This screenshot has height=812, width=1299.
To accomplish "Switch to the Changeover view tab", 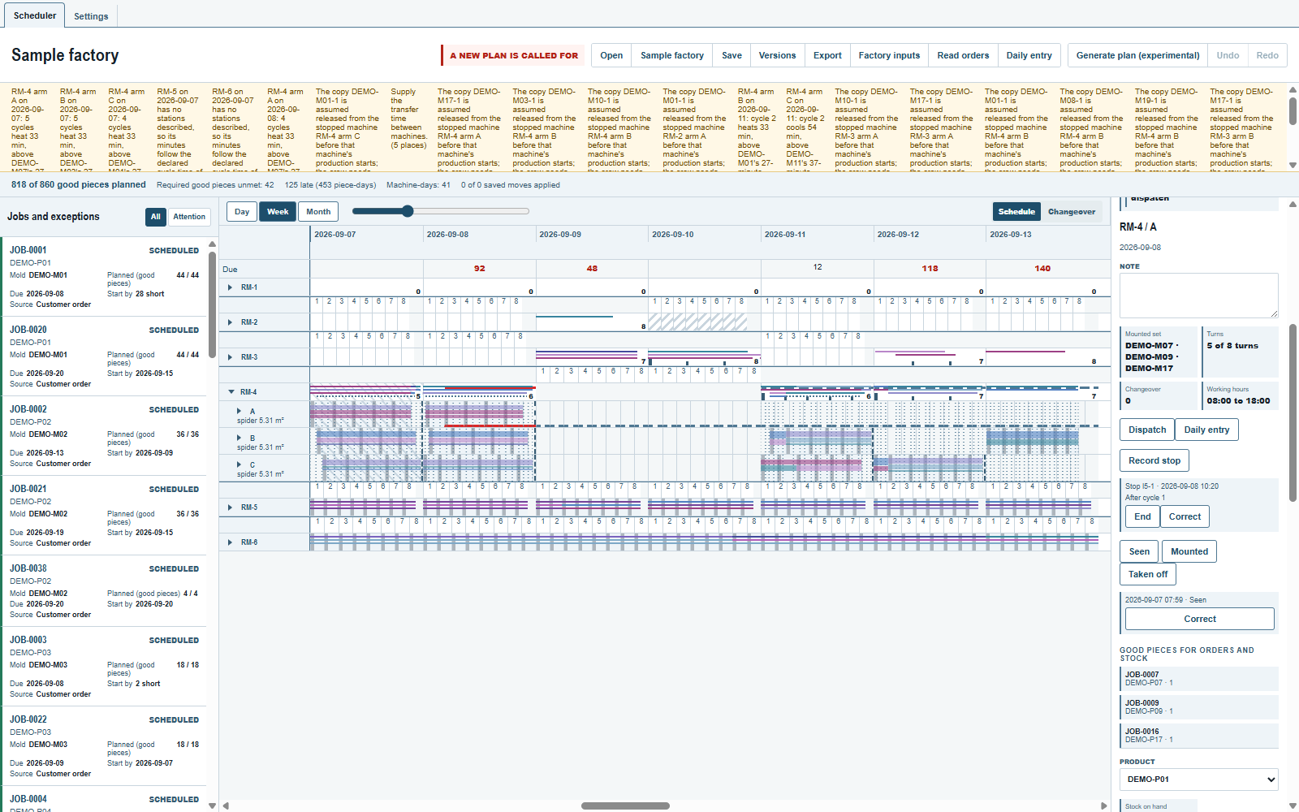I will [1072, 212].
